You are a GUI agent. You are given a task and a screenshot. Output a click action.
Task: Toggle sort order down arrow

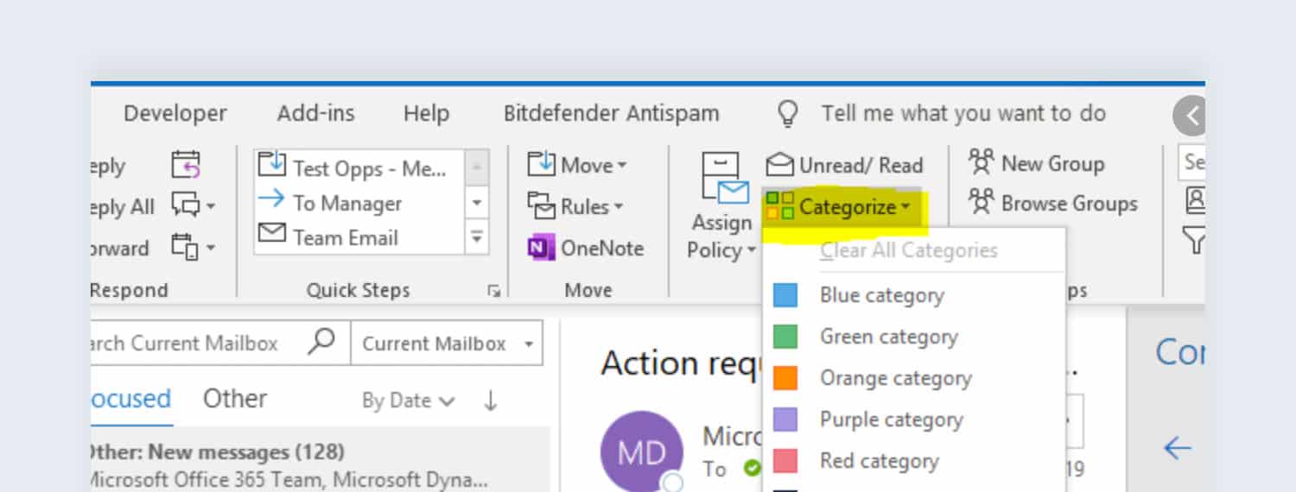pos(490,401)
